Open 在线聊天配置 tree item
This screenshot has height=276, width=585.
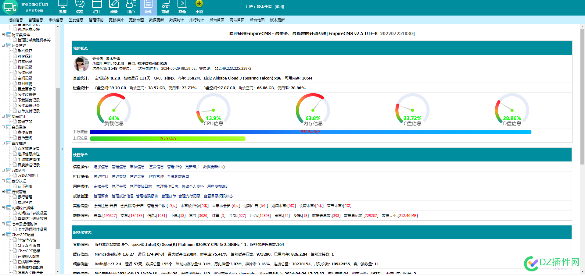pyautogui.click(x=29, y=257)
